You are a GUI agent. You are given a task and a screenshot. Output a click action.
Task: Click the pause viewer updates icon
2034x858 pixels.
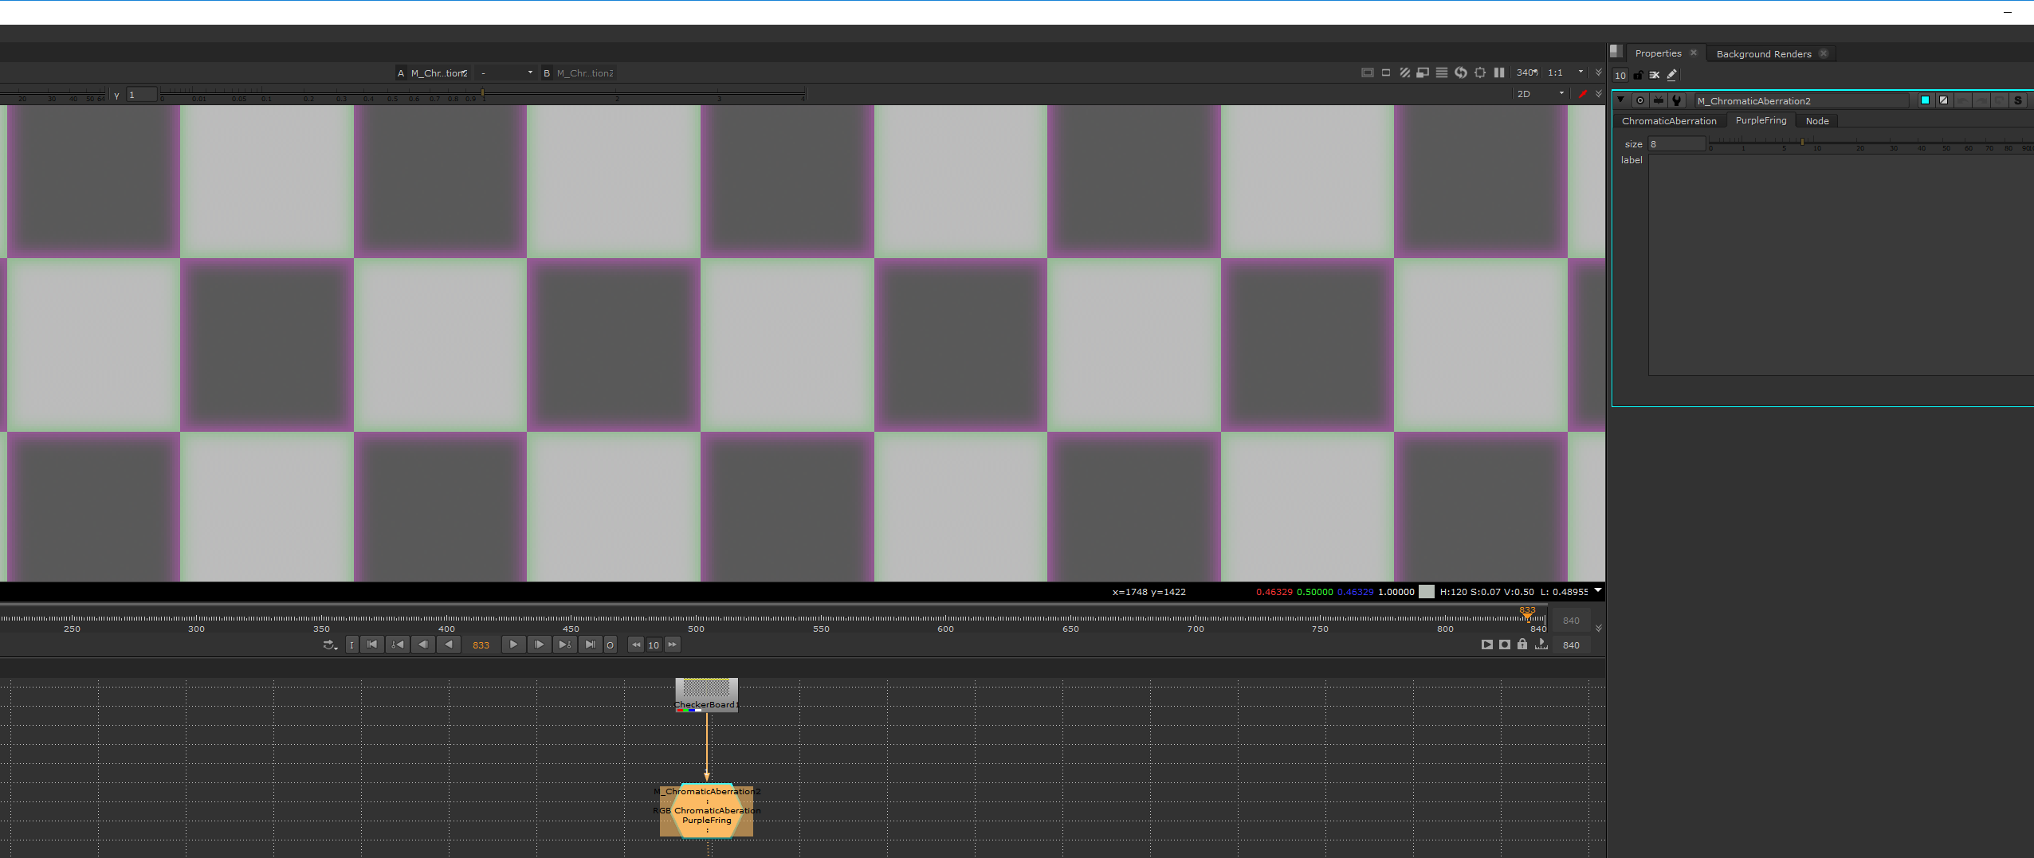point(1499,72)
